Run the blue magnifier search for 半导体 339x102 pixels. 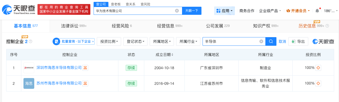pyautogui.click(x=271, y=41)
